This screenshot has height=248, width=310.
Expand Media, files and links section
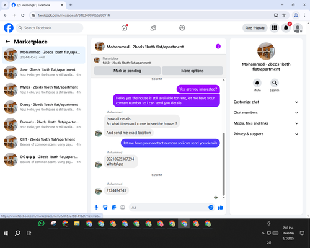[x=266, y=123]
